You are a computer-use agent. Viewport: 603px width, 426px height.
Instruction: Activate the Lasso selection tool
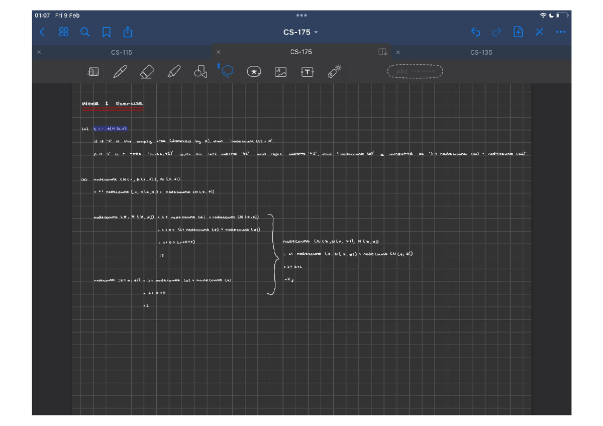227,72
